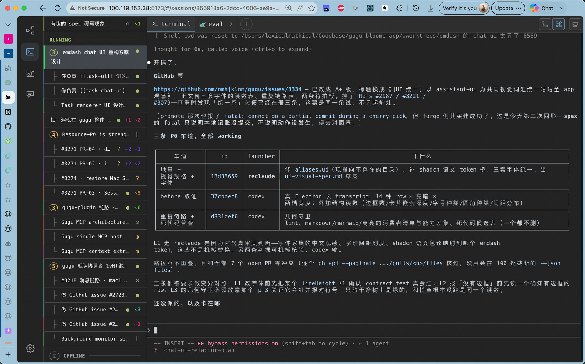Open session 你负责 [[task-ui]] 侧的
The height and width of the screenshot is (364, 585).
click(95, 76)
